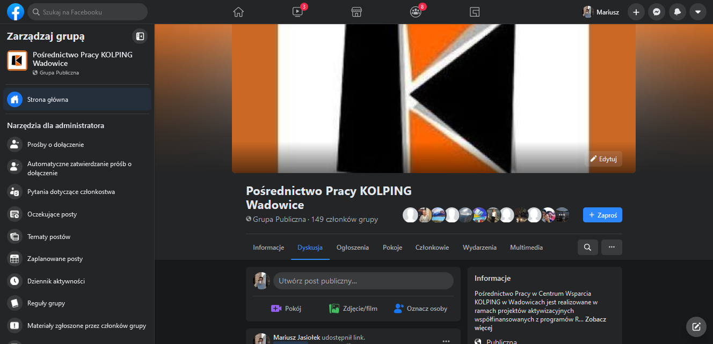Image resolution: width=713 pixels, height=344 pixels.
Task: Open the Facebook Home feed icon
Action: (x=238, y=12)
